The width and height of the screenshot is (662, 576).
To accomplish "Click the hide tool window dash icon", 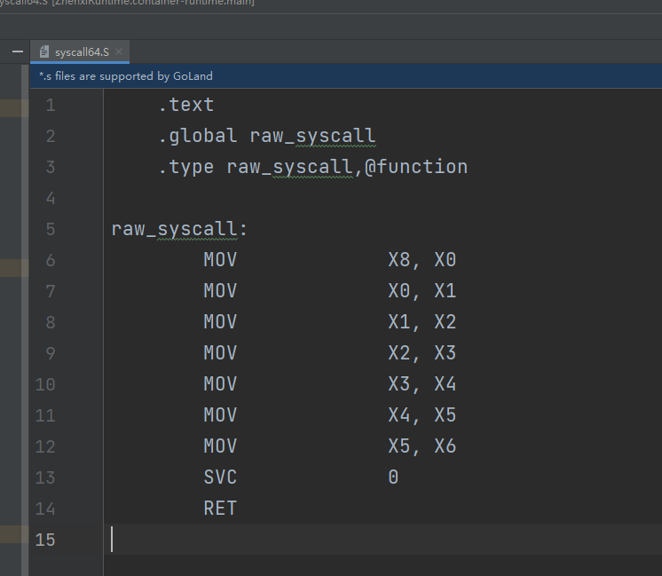I will (x=18, y=52).
